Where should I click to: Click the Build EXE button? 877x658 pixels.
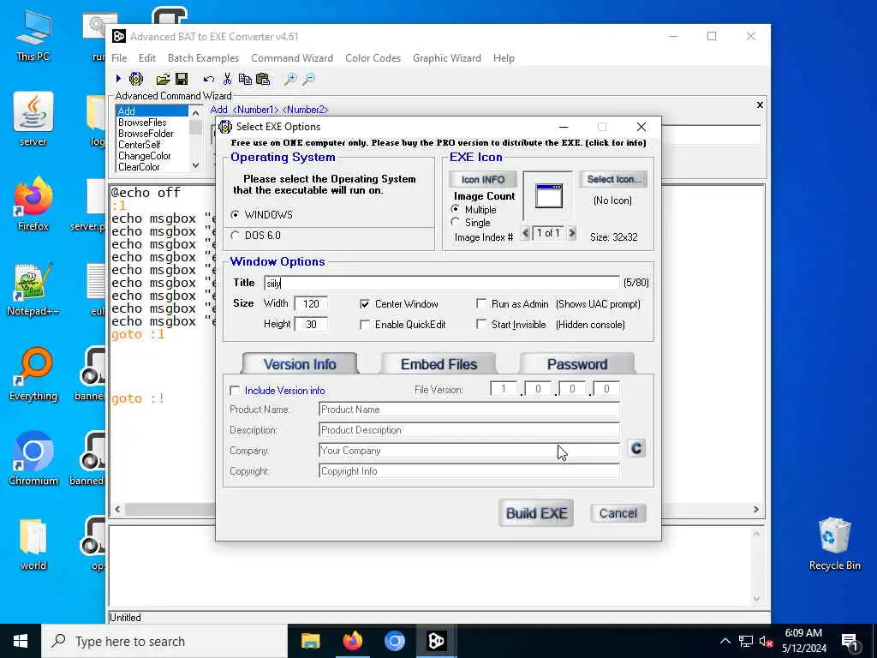[536, 513]
